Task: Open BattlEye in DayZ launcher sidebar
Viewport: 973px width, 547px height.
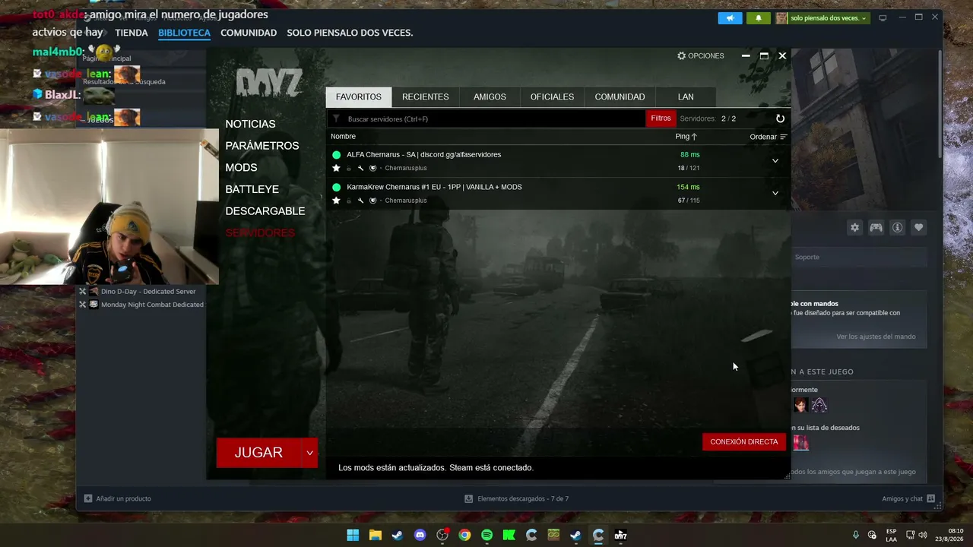Action: click(x=252, y=189)
